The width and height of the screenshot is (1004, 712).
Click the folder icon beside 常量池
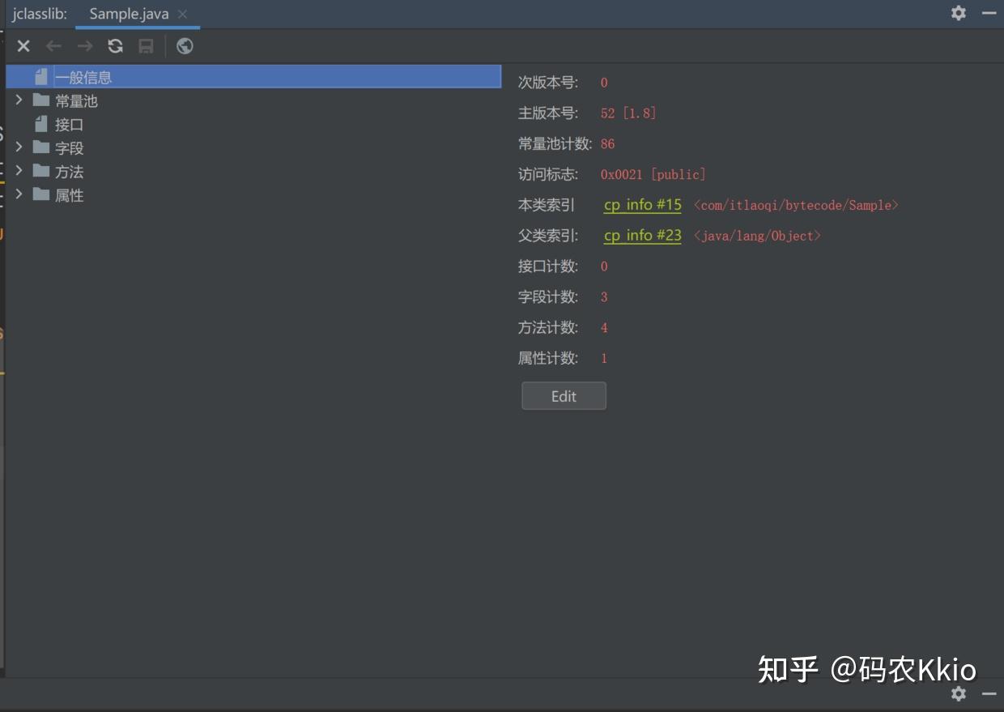40,100
